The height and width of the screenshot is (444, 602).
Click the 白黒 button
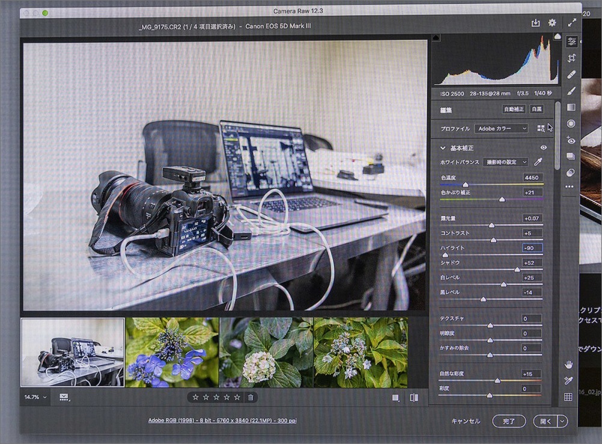tap(537, 109)
